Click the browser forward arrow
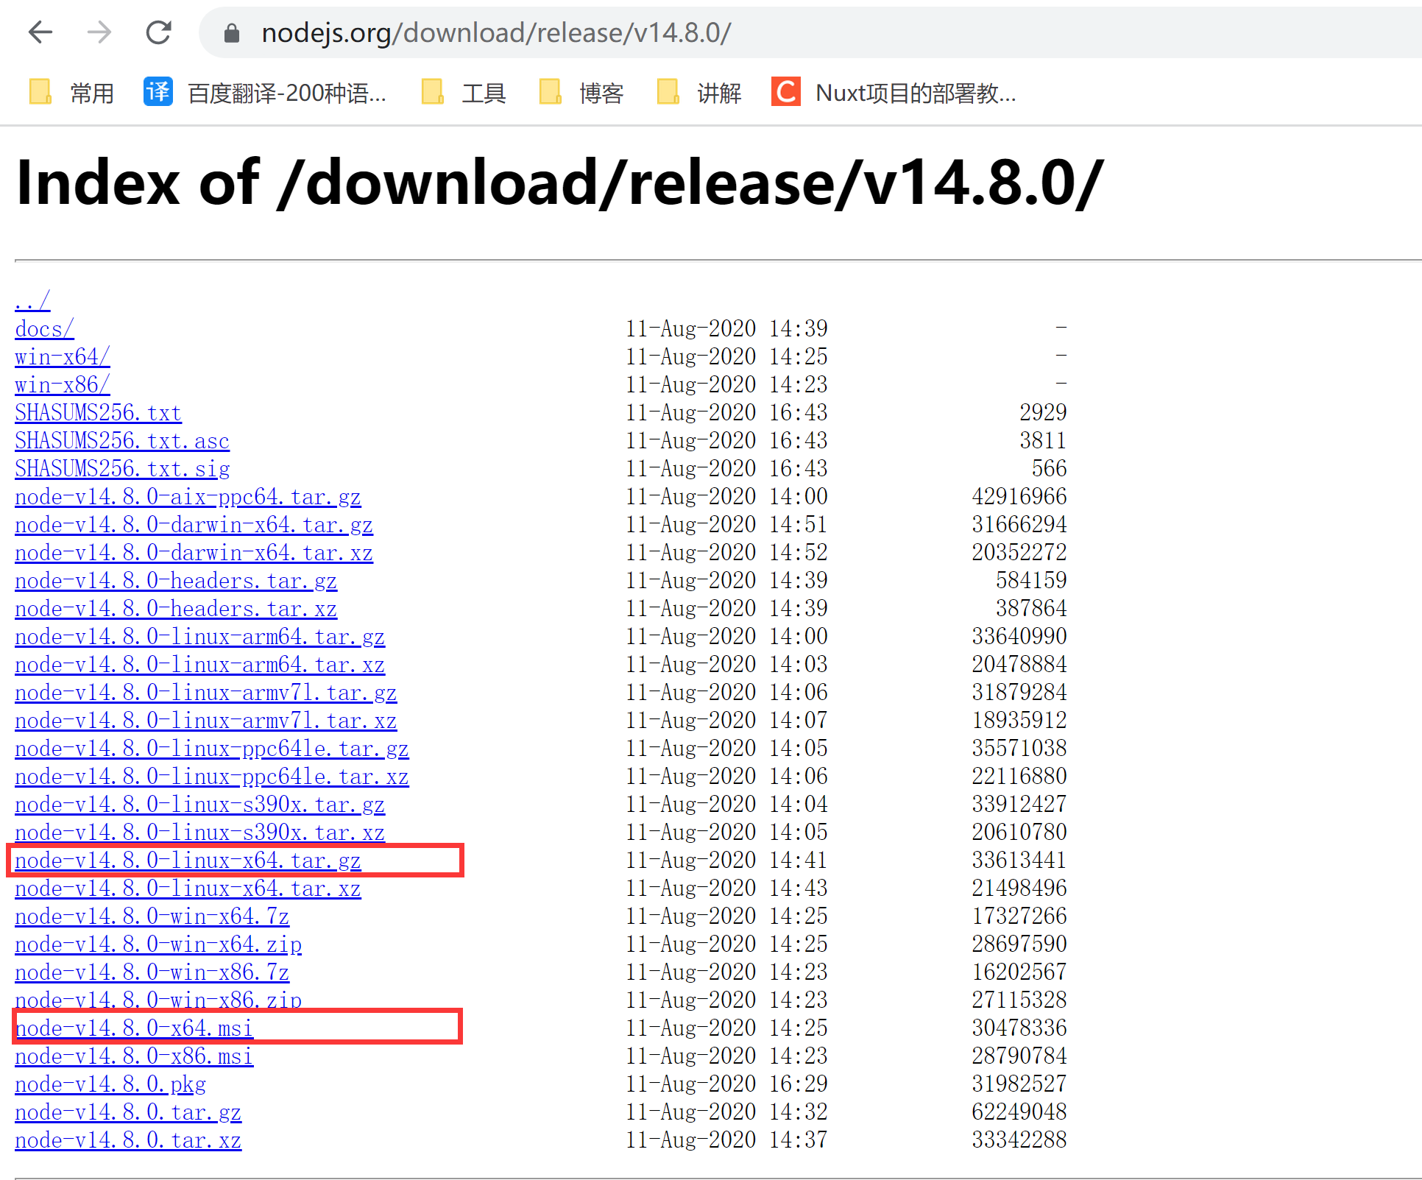The width and height of the screenshot is (1422, 1180). pos(99,32)
